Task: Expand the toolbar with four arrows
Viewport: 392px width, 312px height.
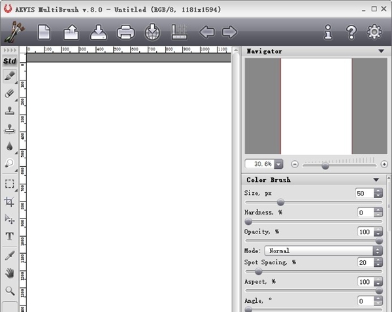Action: click(10, 50)
